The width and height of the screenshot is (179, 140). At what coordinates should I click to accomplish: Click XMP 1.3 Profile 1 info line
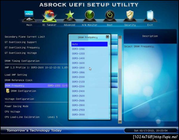pos(36,67)
